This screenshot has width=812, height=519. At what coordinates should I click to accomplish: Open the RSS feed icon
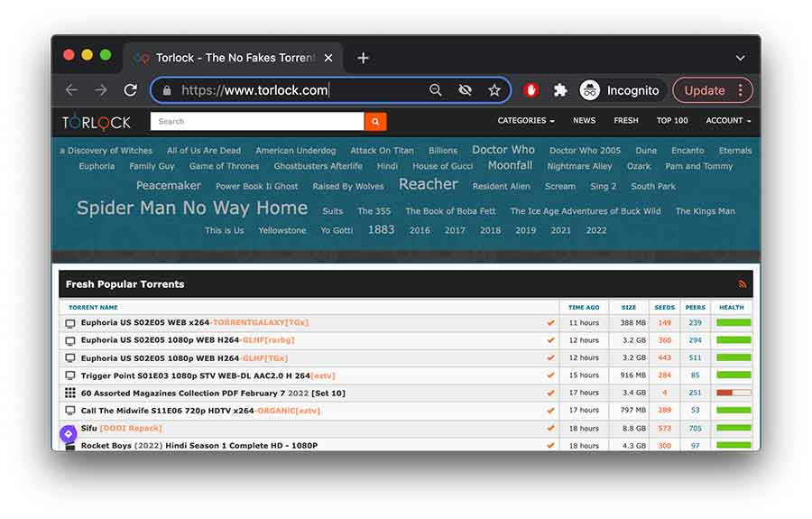743,284
